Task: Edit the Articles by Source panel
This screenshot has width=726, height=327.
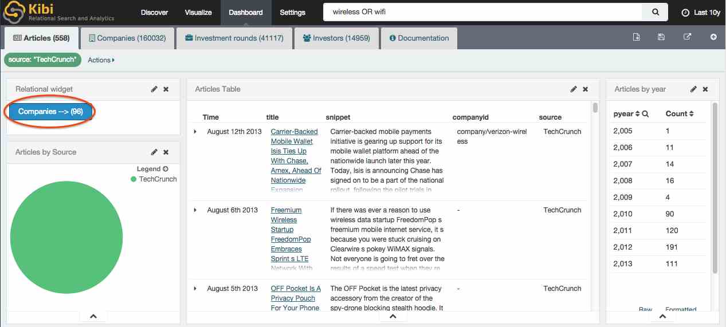Action: pos(154,152)
